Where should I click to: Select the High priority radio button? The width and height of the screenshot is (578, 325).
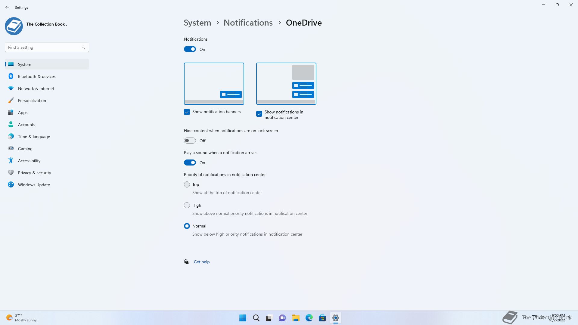[187, 205]
